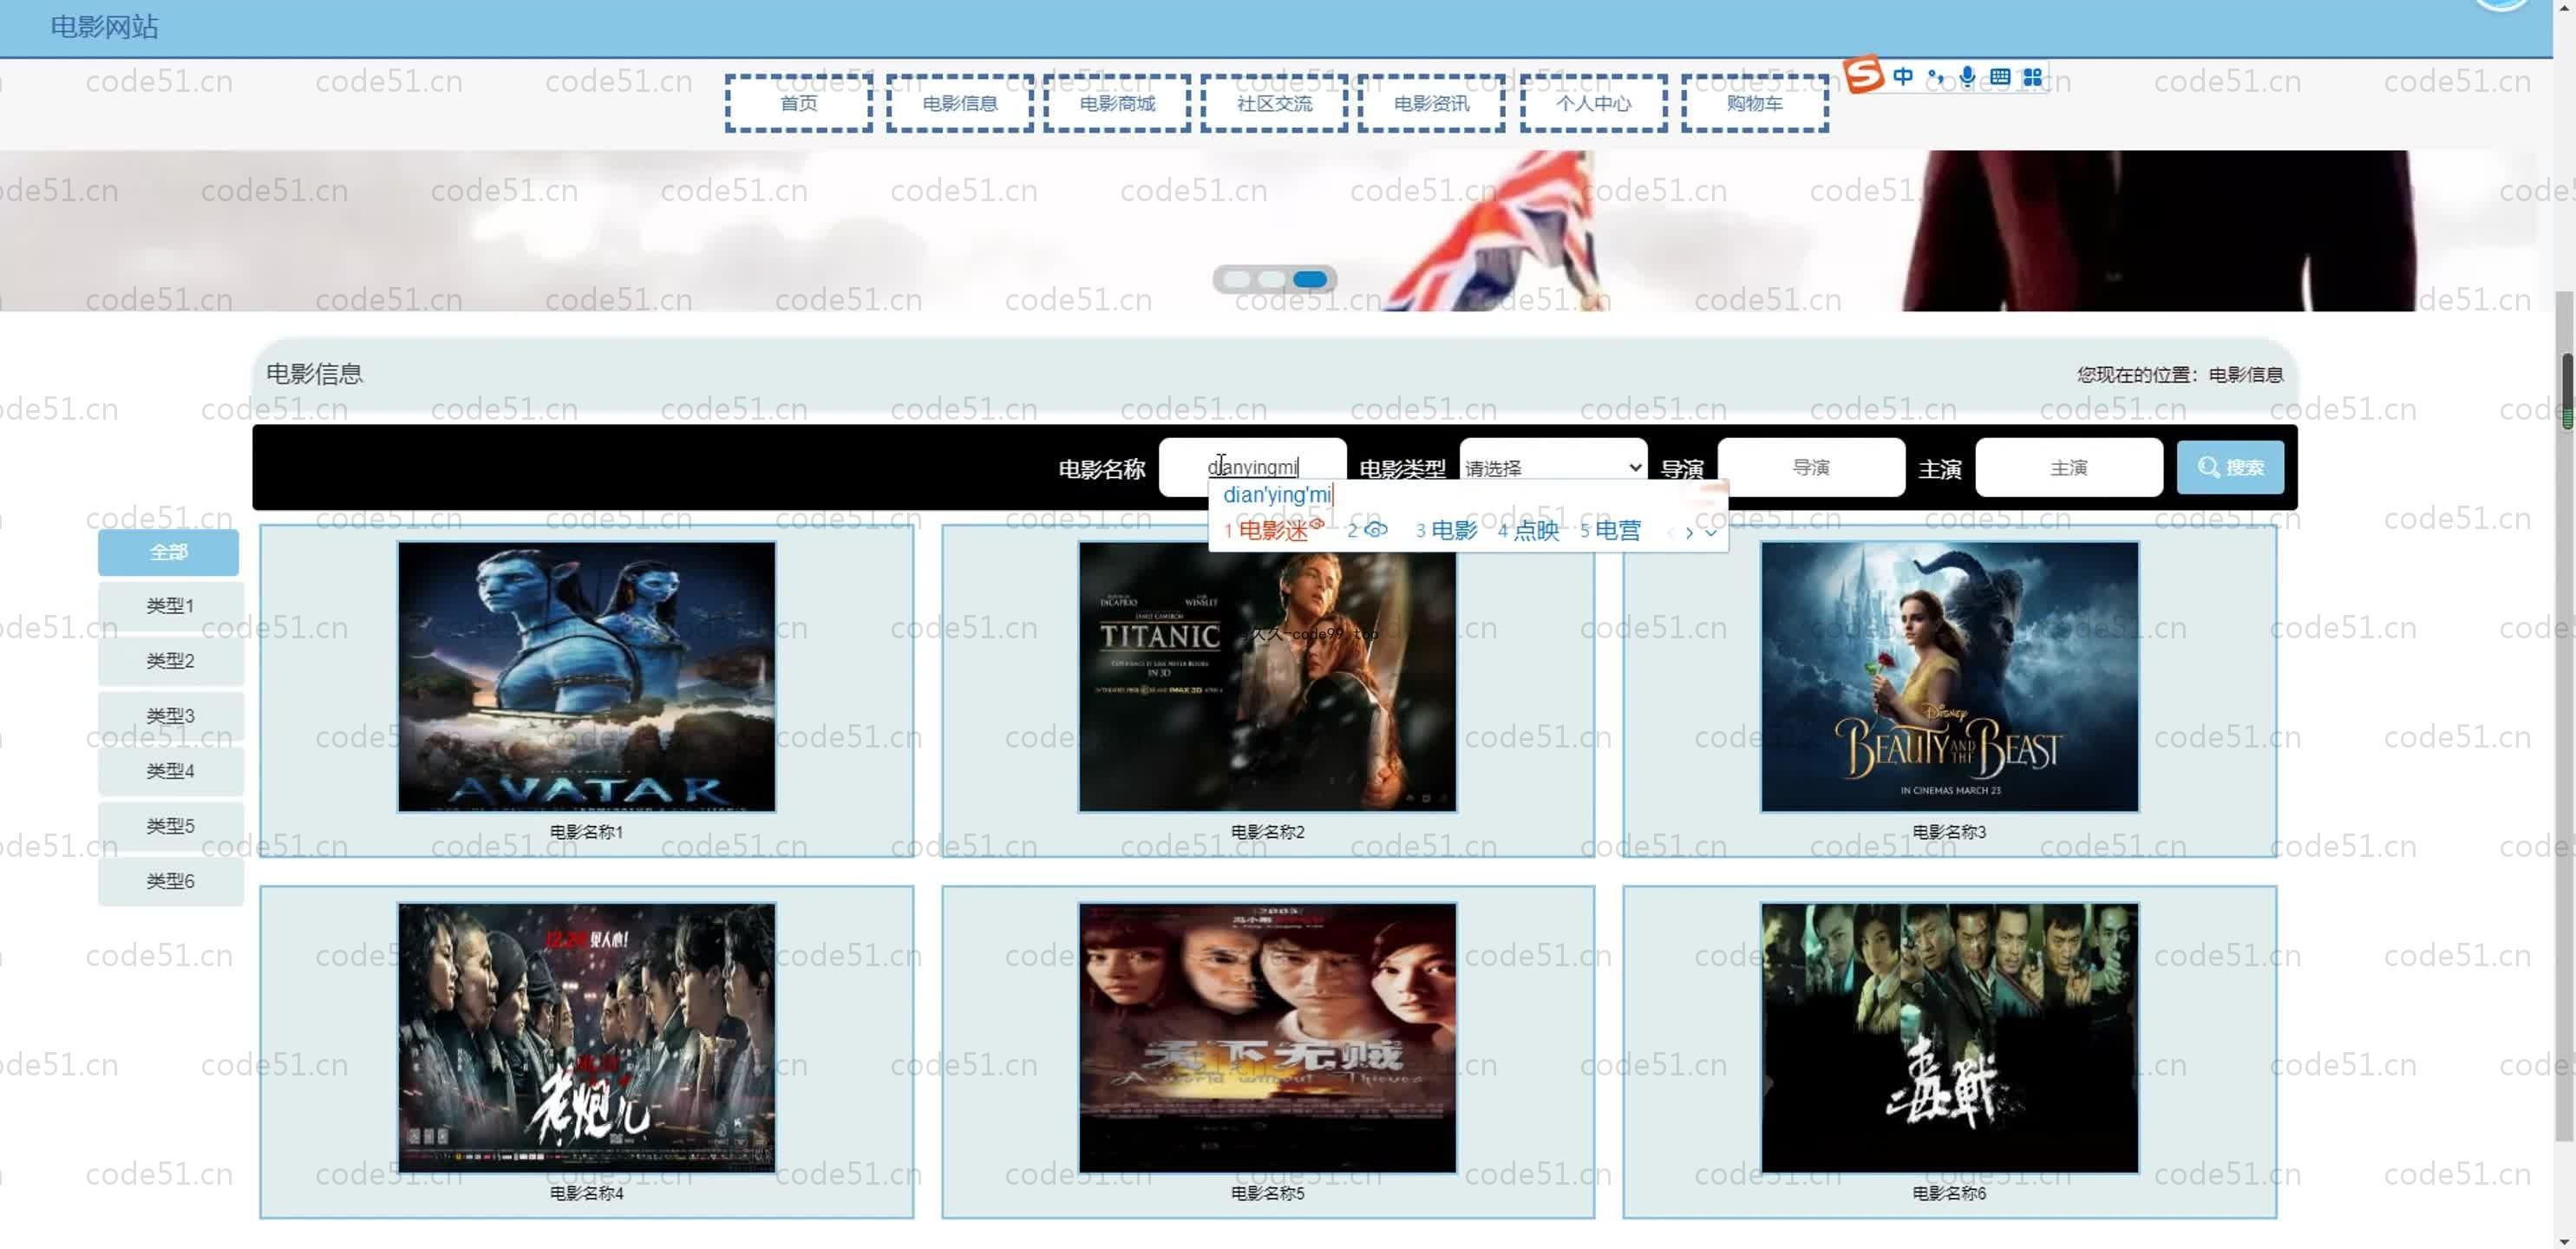The width and height of the screenshot is (2576, 1249).
Task: Expand the IME candidate list chevron
Action: coord(1711,533)
